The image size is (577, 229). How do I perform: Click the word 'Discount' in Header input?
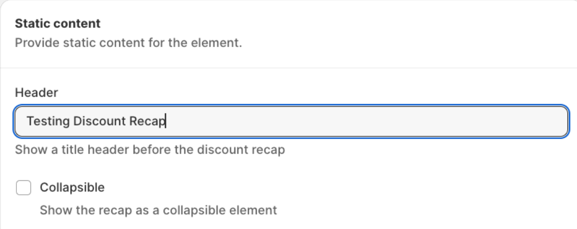100,121
